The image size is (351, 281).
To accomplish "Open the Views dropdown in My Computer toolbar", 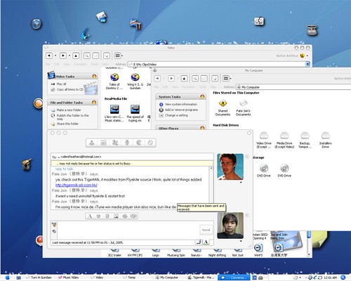I will tap(231, 79).
